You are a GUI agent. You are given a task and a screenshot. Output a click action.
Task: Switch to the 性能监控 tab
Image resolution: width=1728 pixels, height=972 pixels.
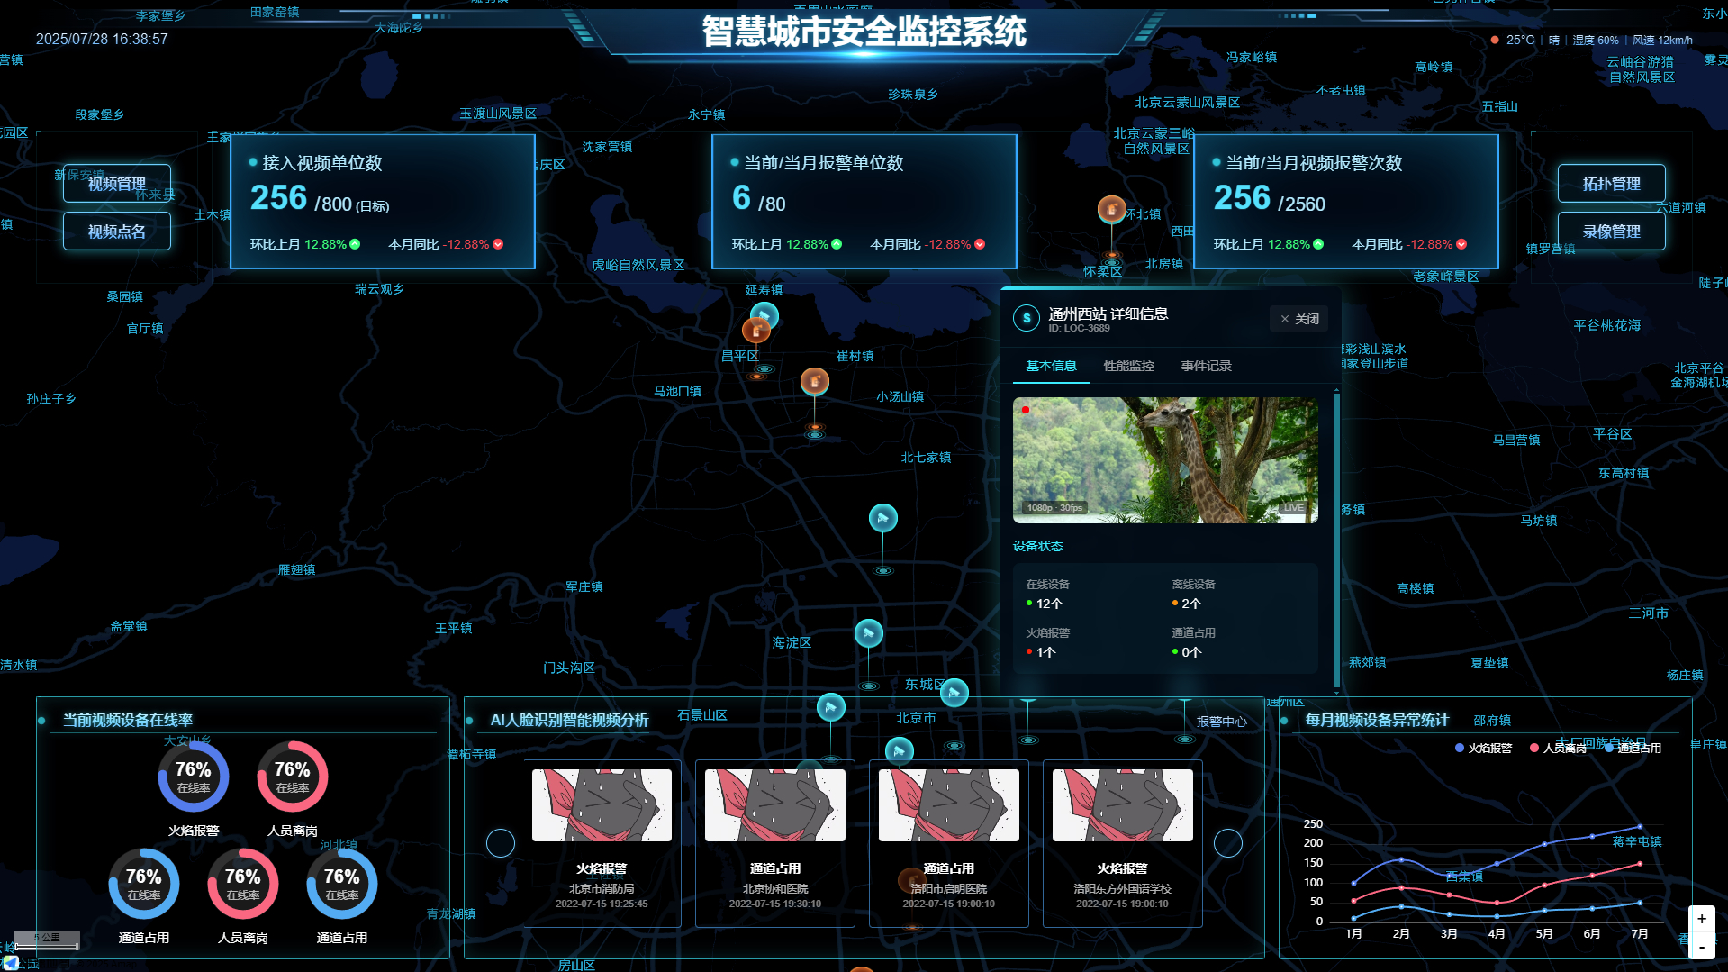click(1128, 366)
